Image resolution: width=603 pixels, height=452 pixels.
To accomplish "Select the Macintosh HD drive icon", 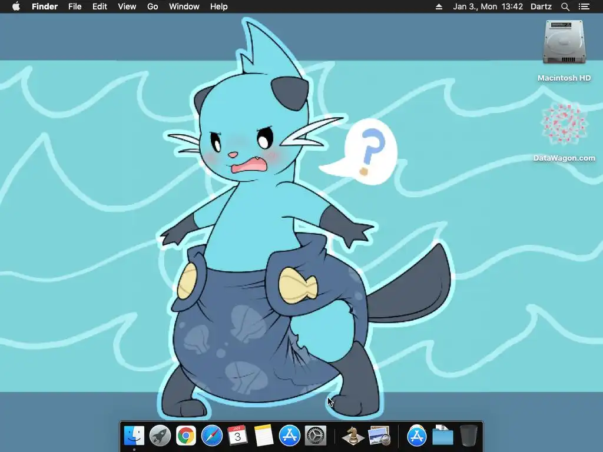I will pos(564,42).
